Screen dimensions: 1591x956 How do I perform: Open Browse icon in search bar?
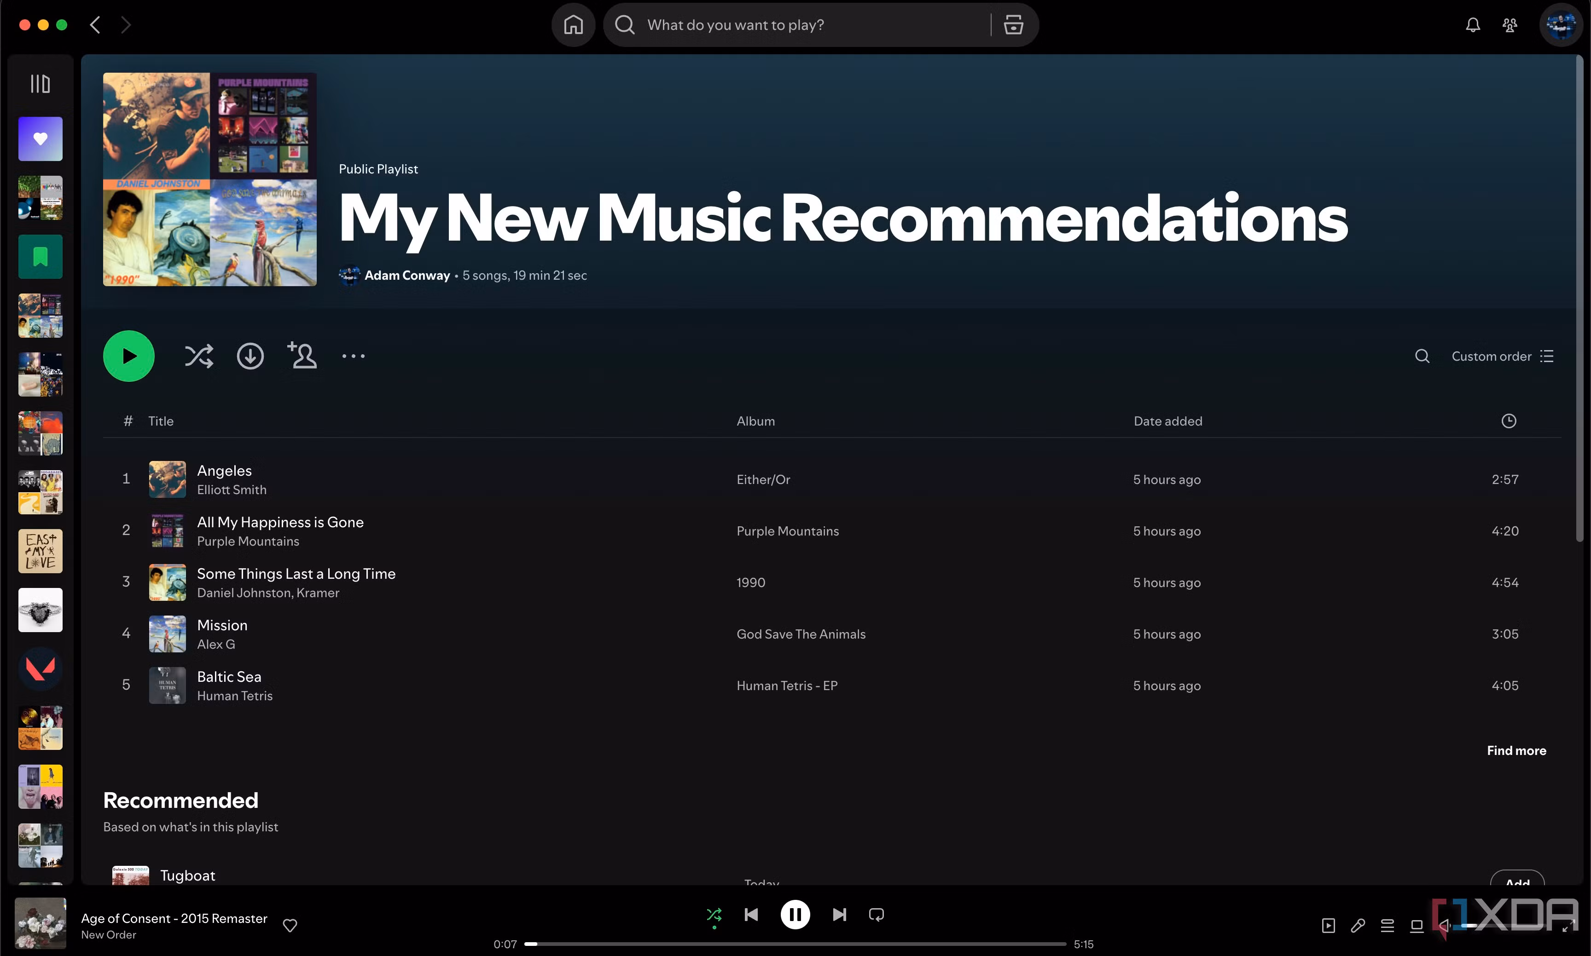[x=1013, y=25]
